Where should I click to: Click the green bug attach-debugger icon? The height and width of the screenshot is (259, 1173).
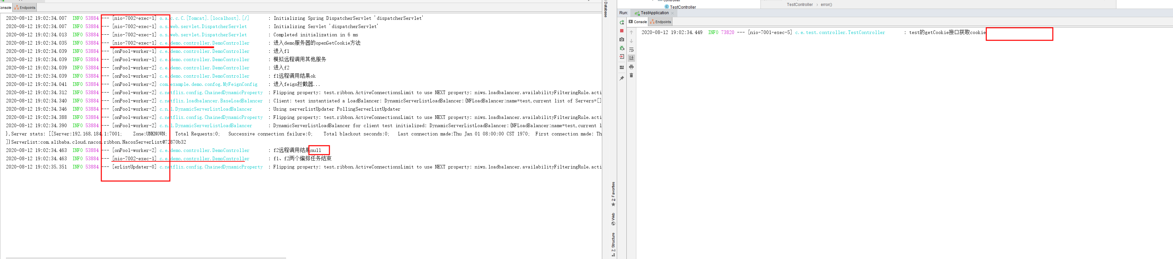point(622,48)
